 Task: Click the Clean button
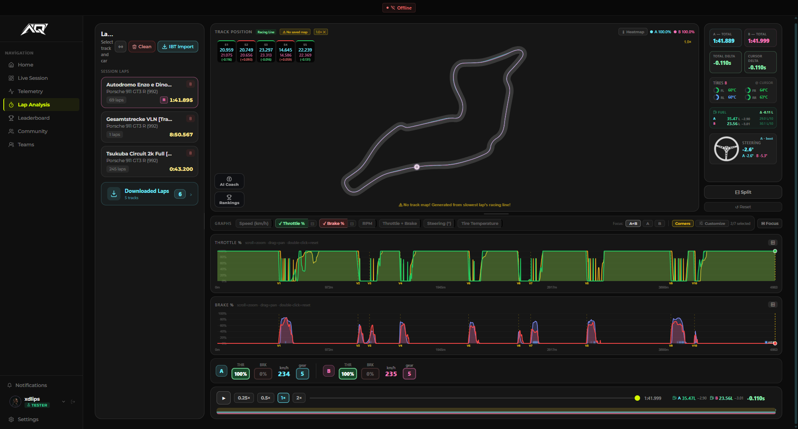point(142,47)
